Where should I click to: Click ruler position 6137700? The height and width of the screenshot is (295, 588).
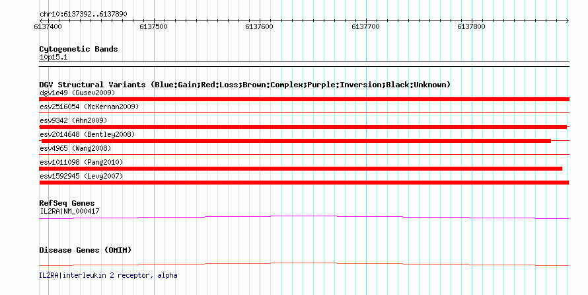[365, 26]
